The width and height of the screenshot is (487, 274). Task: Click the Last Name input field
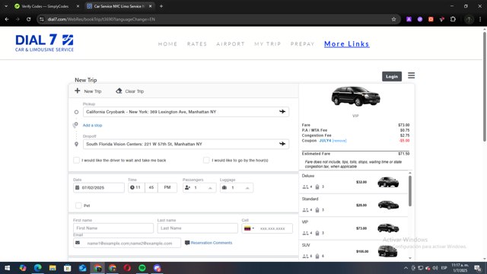tap(198, 228)
